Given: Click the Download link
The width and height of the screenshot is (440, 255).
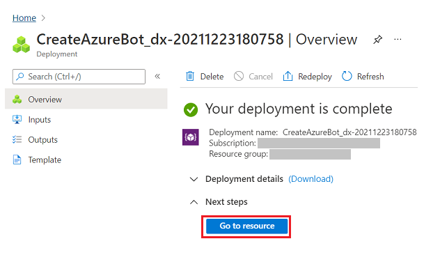Looking at the screenshot, I should pos(311,179).
